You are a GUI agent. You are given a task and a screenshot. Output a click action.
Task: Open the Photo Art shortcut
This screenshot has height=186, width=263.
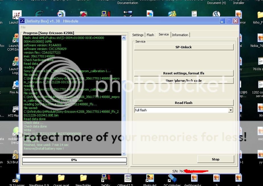[150, 178]
